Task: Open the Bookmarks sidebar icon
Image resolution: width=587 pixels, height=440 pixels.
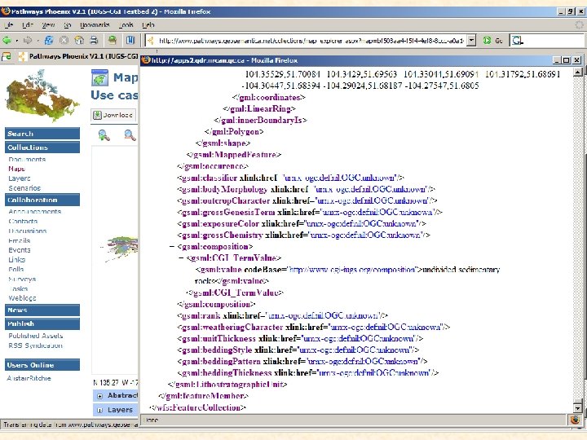Action: 130,40
